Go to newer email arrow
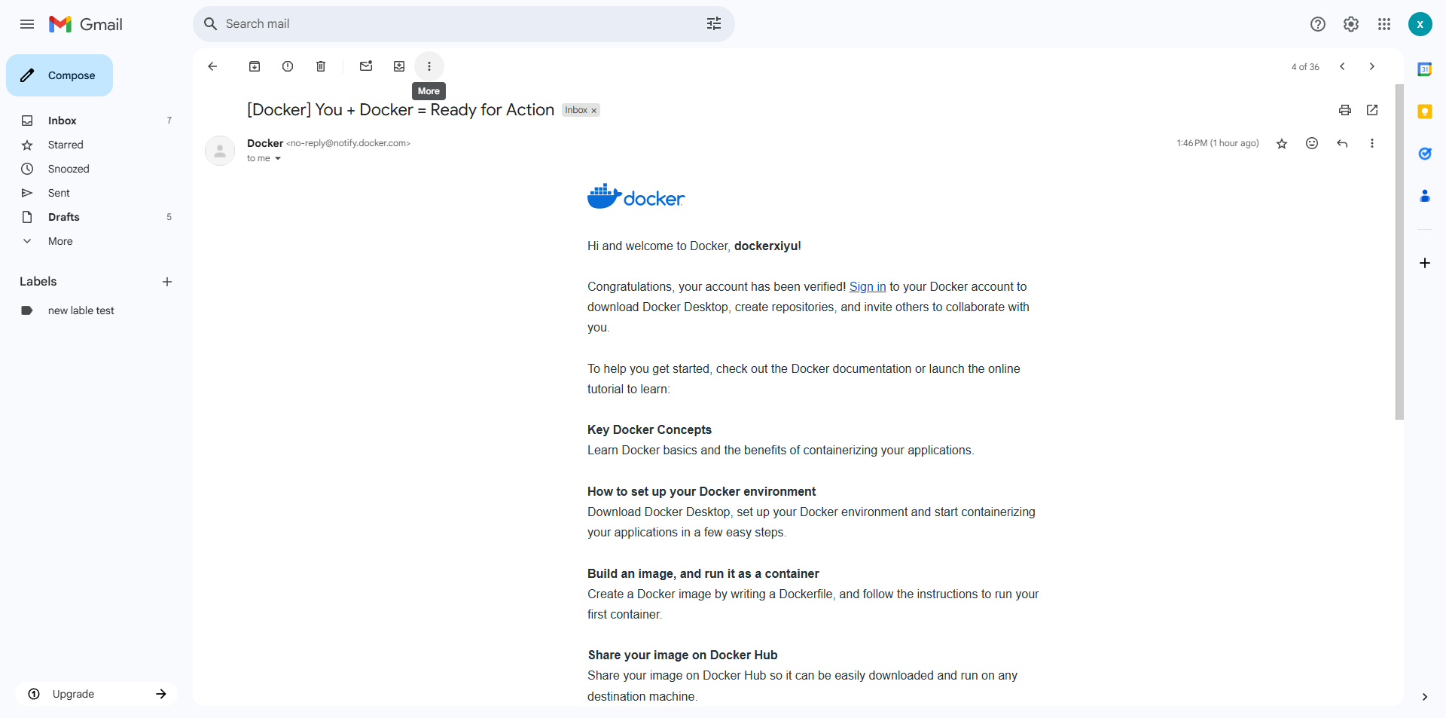The image size is (1446, 718). click(x=1342, y=66)
